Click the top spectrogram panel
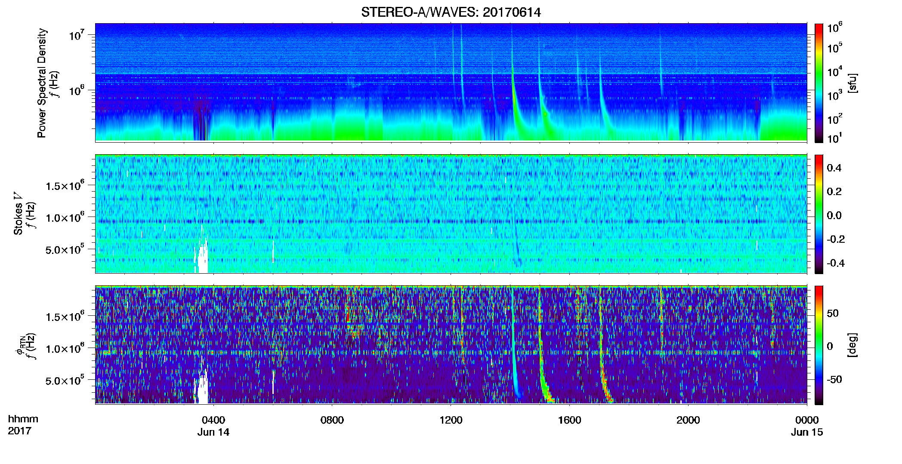 (x=451, y=82)
